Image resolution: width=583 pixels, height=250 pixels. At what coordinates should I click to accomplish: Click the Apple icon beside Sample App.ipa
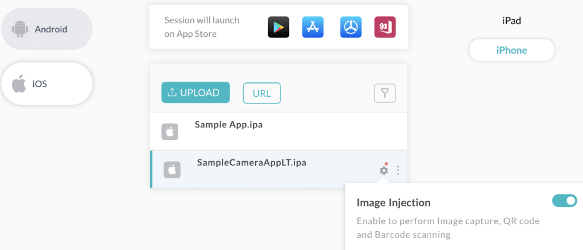coord(170,132)
